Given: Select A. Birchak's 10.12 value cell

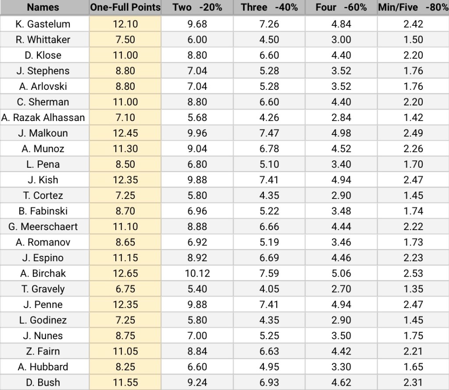Looking at the screenshot, I should click(x=197, y=273).
